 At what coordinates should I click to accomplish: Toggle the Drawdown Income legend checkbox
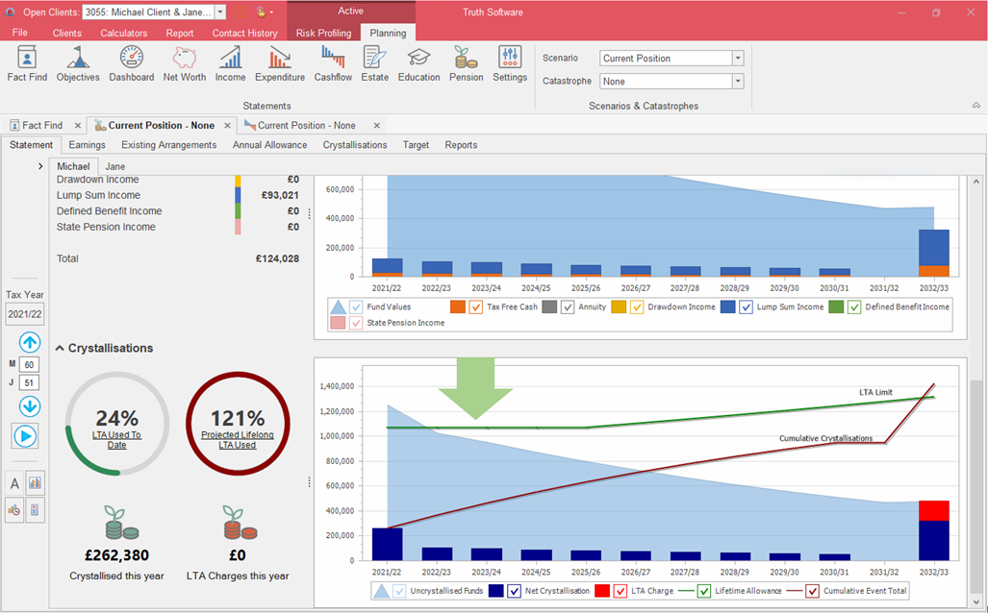point(637,307)
